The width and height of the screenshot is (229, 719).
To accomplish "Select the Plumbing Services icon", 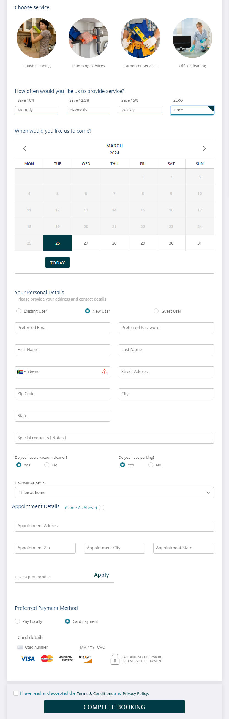I will (x=88, y=38).
